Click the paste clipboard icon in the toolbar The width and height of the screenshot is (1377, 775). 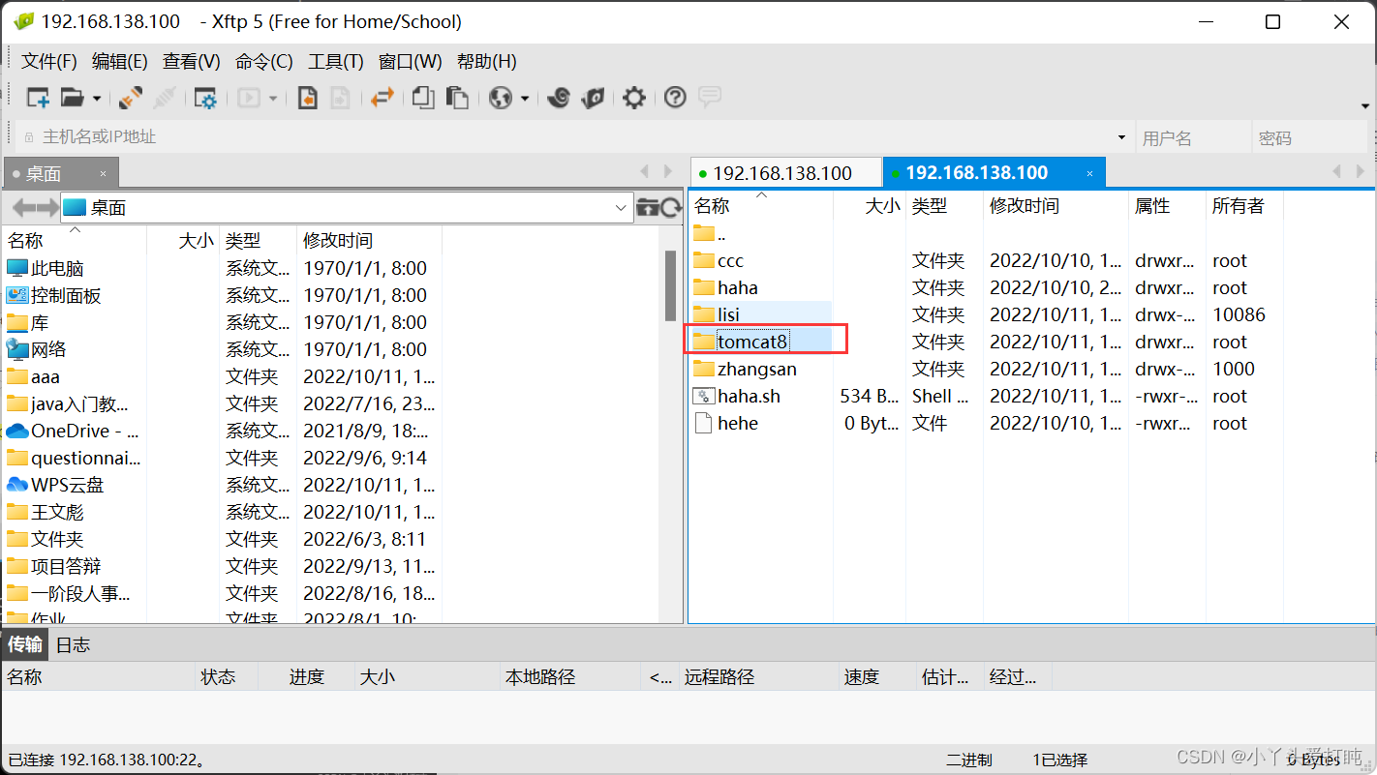pos(457,98)
